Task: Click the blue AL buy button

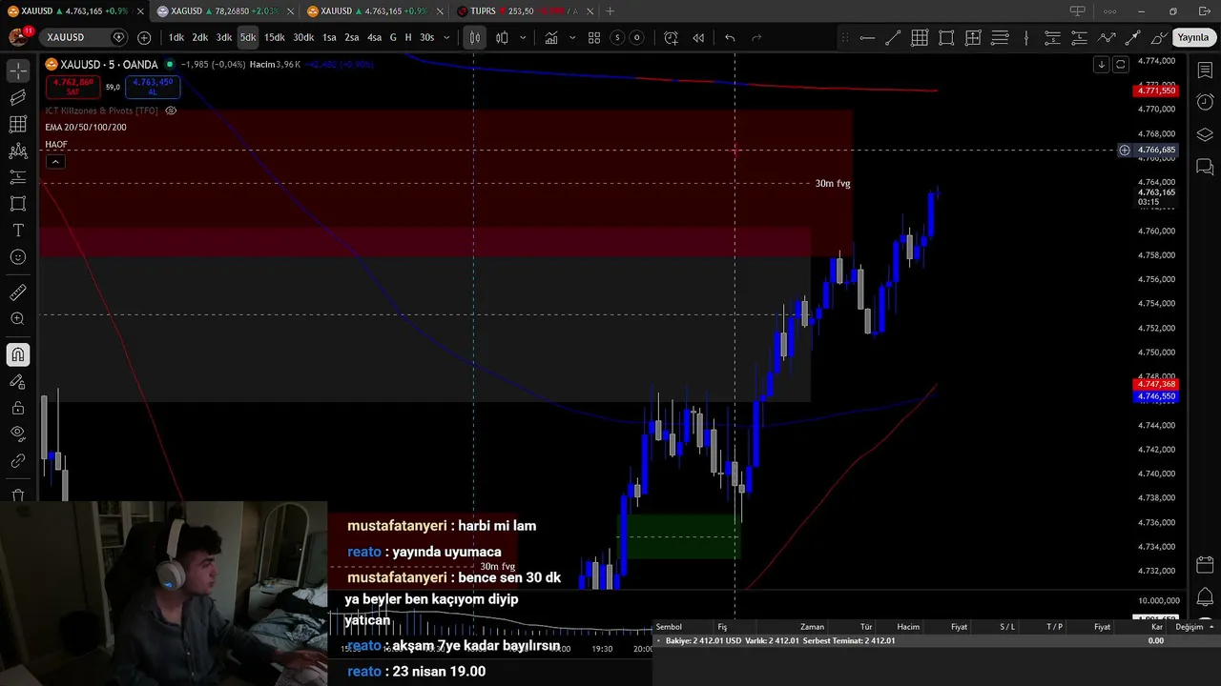Action: click(x=153, y=87)
